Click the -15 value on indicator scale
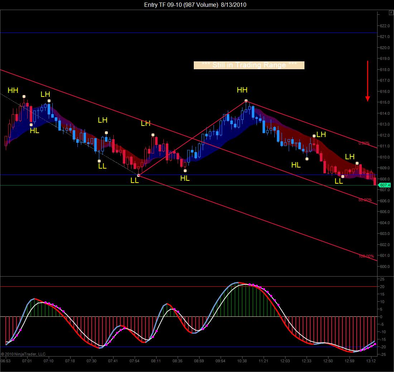394x372 pixels. (382, 339)
